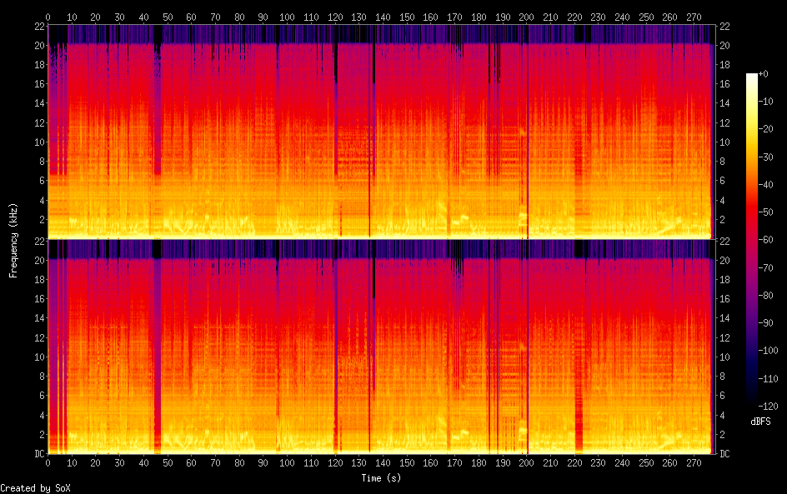The height and width of the screenshot is (494, 787).
Task: Select the 270 tick on bottom time axis
Action: coord(694,462)
